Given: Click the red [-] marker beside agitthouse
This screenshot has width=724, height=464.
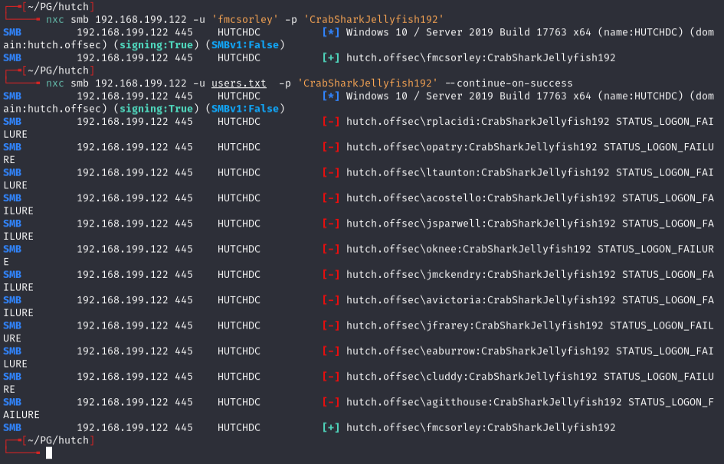Looking at the screenshot, I should pyautogui.click(x=331, y=403).
